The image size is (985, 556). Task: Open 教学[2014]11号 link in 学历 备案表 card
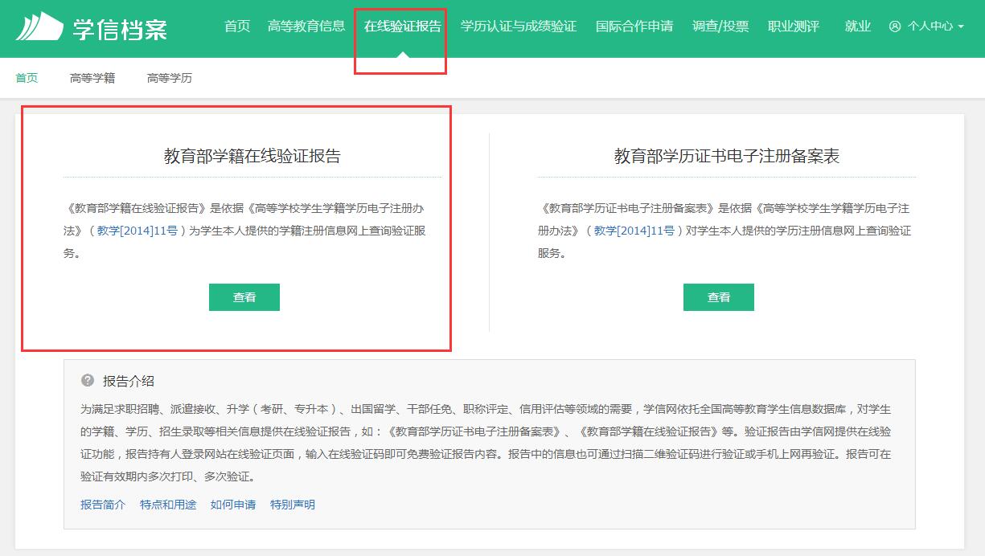tap(634, 231)
